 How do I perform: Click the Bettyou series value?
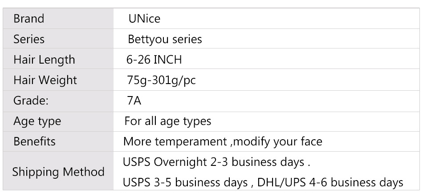165,39
